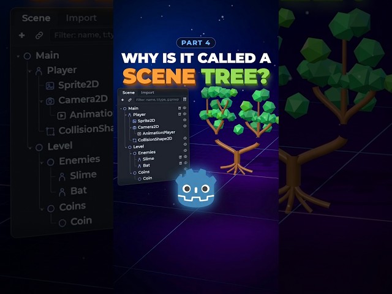Select the Import tab in large dimmed dock
Screen dimensions: 392x294
(x=81, y=18)
